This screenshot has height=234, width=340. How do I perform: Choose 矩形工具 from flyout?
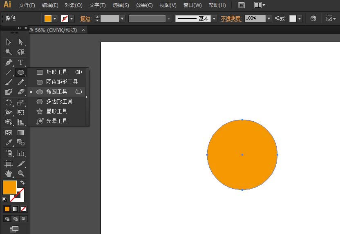(56, 72)
